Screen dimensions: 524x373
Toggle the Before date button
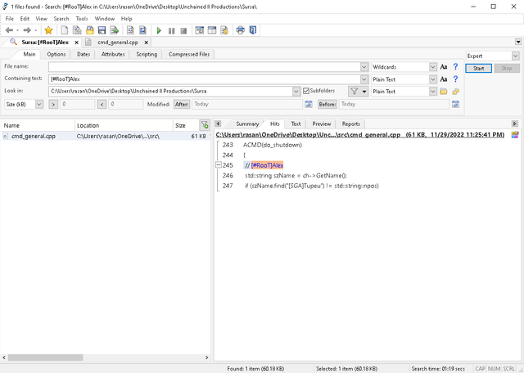[x=327, y=104]
